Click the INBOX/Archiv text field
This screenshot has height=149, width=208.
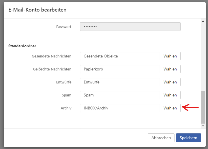120,108
